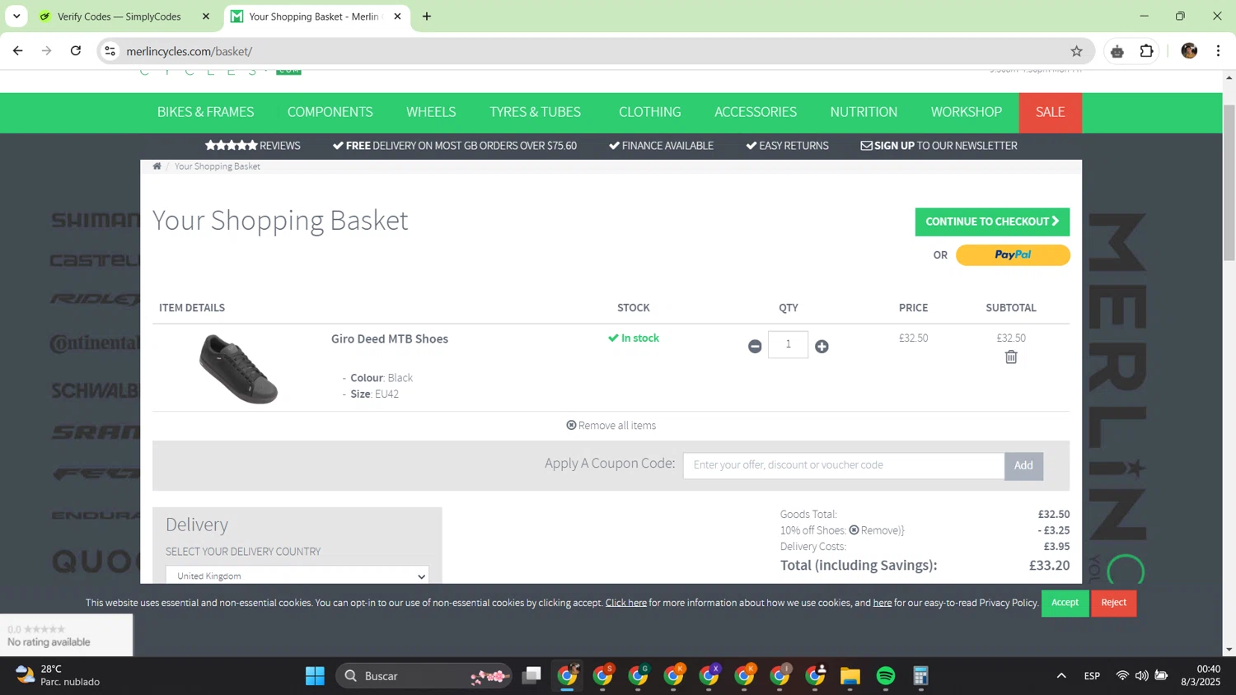
Task: Open Reviews link with stars
Action: [x=253, y=146]
